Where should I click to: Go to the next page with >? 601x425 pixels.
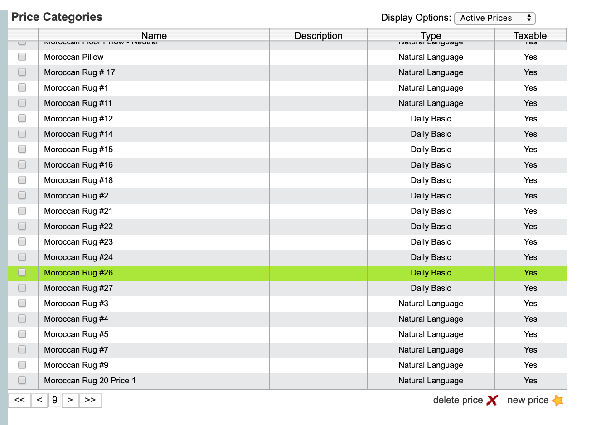70,400
